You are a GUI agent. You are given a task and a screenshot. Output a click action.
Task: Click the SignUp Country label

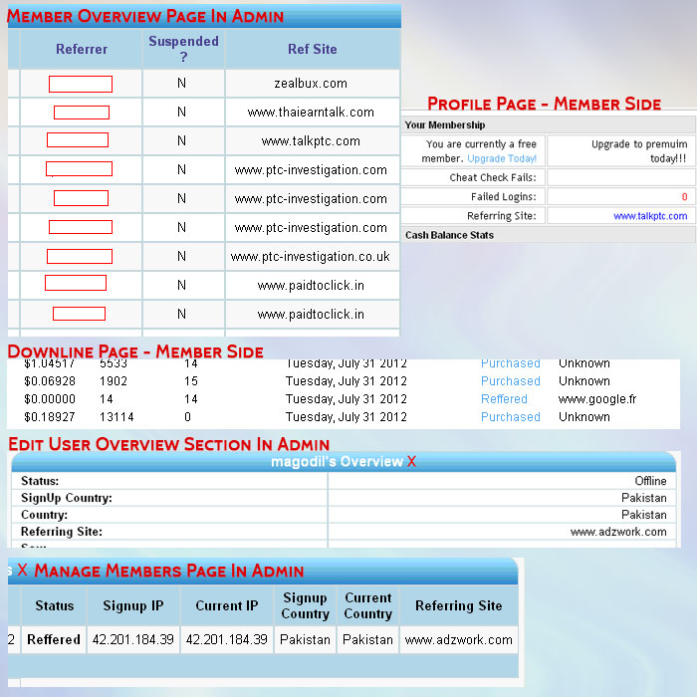(x=67, y=498)
